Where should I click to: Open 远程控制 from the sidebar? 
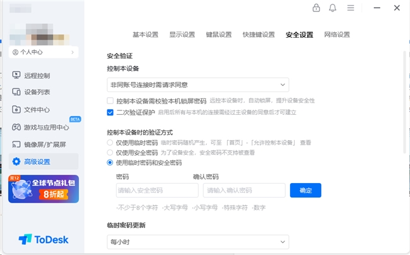click(37, 75)
